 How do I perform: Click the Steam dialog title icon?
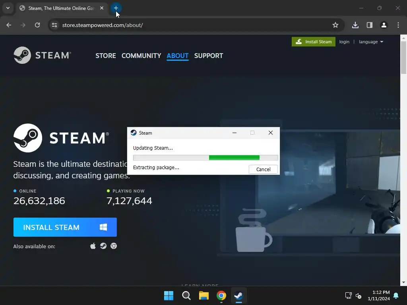tap(134, 133)
